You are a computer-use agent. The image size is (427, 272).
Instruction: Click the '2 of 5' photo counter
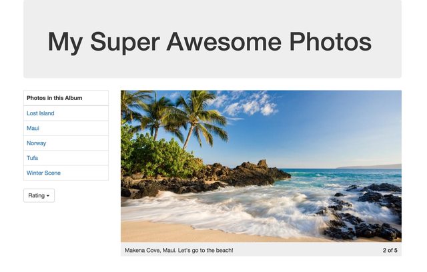390,250
